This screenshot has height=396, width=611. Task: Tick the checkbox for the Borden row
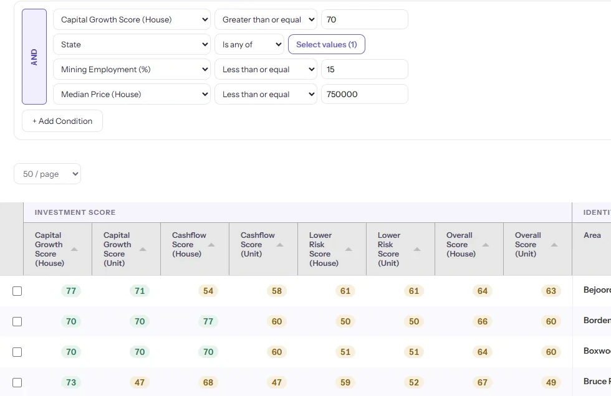click(17, 321)
